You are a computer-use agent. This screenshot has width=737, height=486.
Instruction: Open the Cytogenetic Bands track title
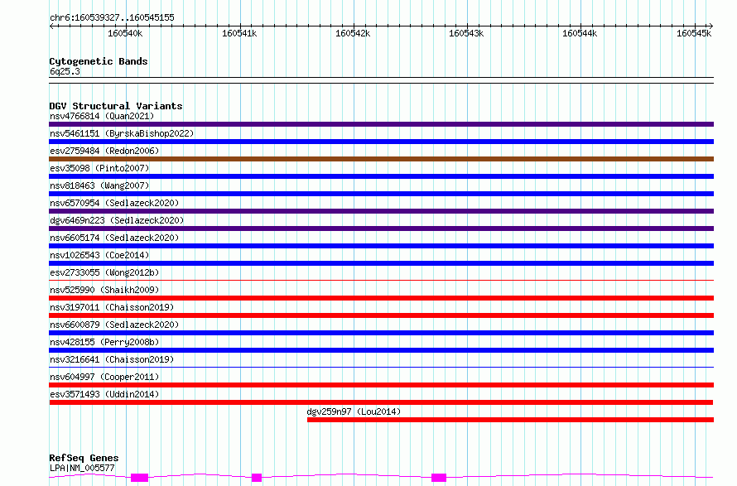[99, 61]
